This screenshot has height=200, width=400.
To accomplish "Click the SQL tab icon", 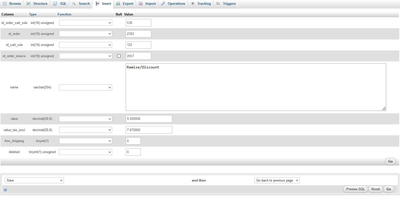I will click(55, 3).
